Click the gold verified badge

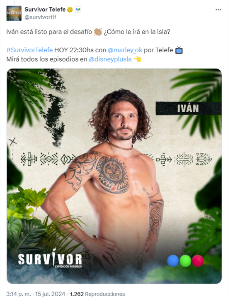tap(70, 10)
